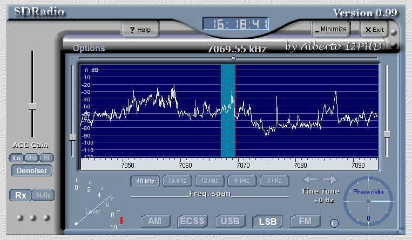Open Help with the question mark button

pos(139,30)
